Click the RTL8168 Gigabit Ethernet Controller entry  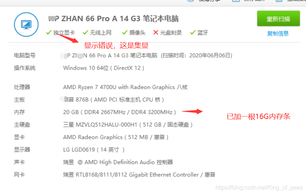(x=139, y=175)
